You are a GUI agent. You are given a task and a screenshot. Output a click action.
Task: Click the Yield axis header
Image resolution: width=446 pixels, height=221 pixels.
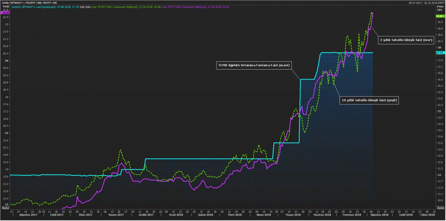click(x=5, y=7)
